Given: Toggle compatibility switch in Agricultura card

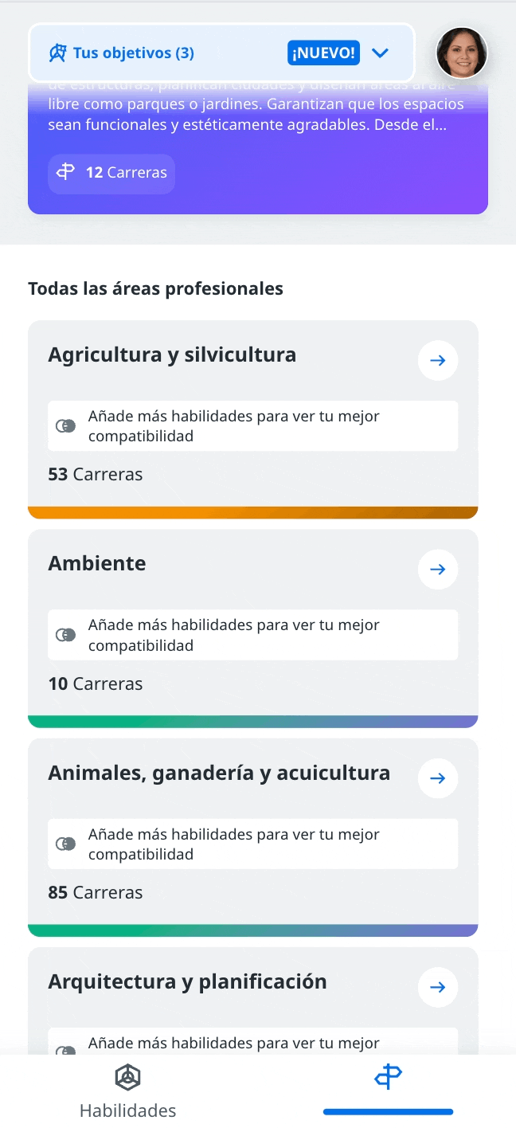Looking at the screenshot, I should click(x=66, y=426).
